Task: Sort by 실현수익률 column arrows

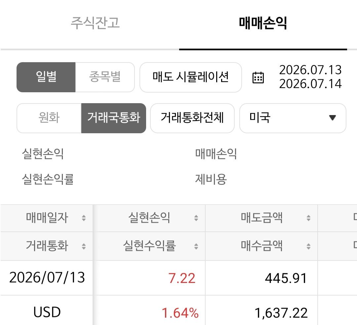Action: (x=196, y=246)
